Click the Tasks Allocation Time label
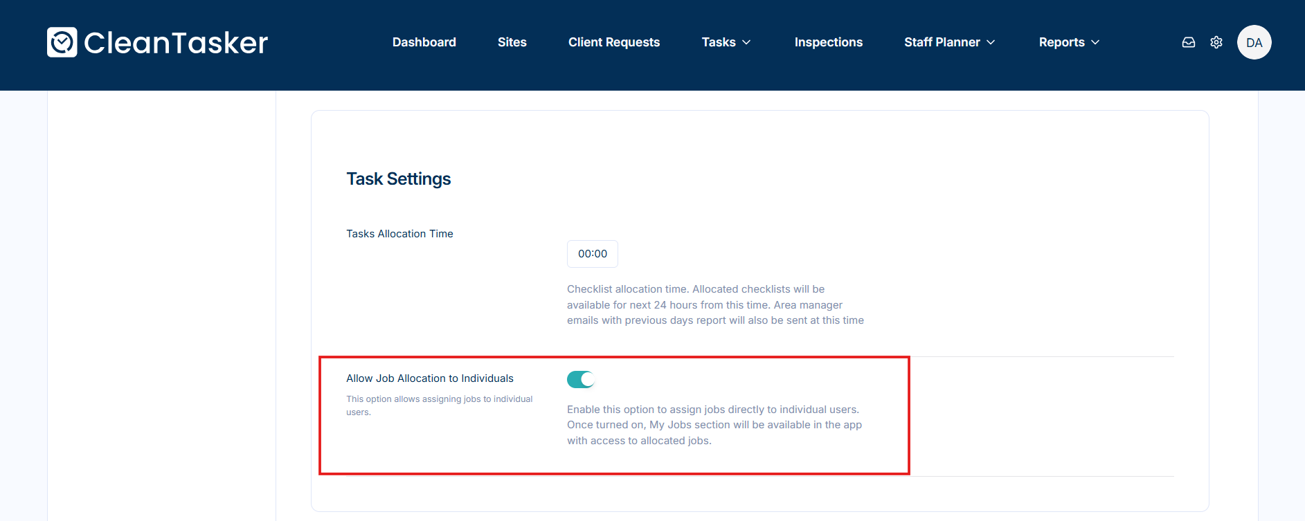Screen dimensions: 1305x521 [399, 234]
